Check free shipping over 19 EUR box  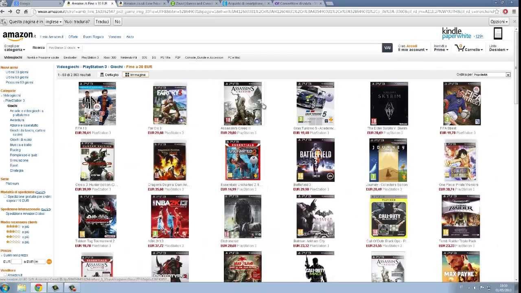pyautogui.click(x=5, y=197)
